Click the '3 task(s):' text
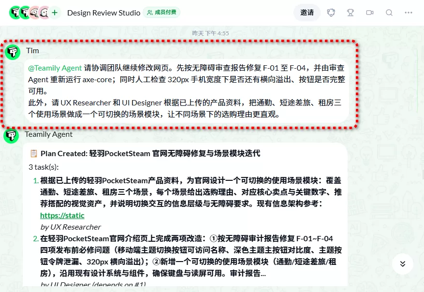The height and width of the screenshot is (292, 424). point(44,167)
